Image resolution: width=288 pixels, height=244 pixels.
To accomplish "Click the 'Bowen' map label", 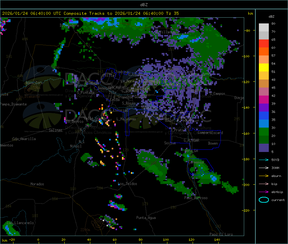I will pos(213,143).
